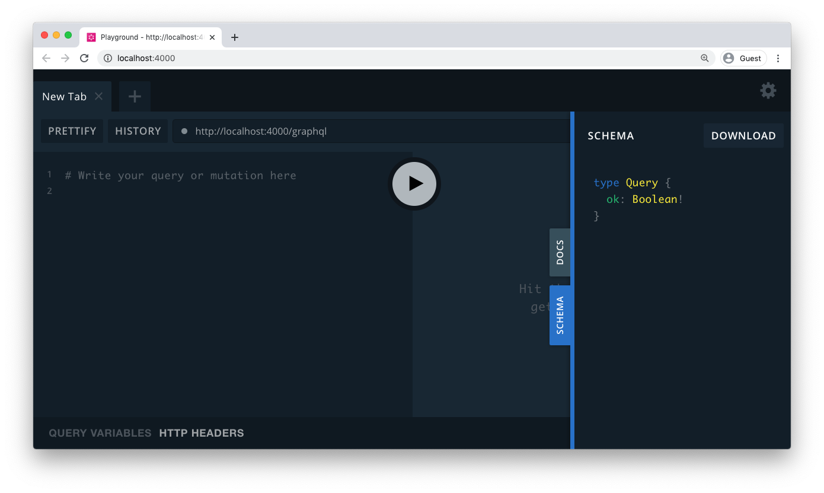Open the query HISTORY
Viewport: 824px width, 493px height.
[138, 131]
